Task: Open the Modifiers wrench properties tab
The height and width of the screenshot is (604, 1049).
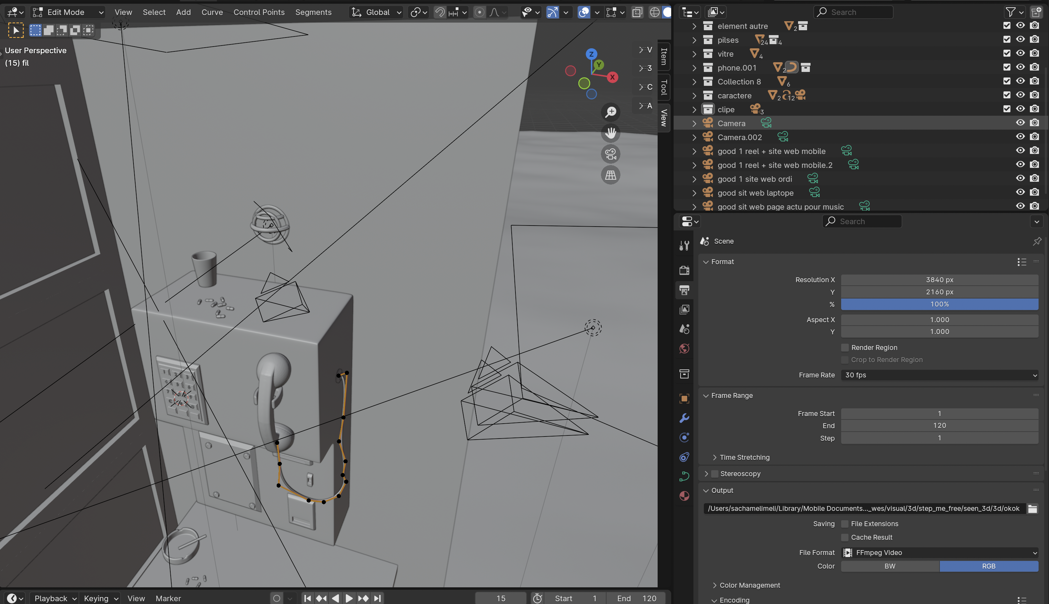Action: tap(684, 418)
